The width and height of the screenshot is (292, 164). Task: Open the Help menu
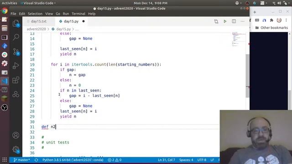(92, 14)
